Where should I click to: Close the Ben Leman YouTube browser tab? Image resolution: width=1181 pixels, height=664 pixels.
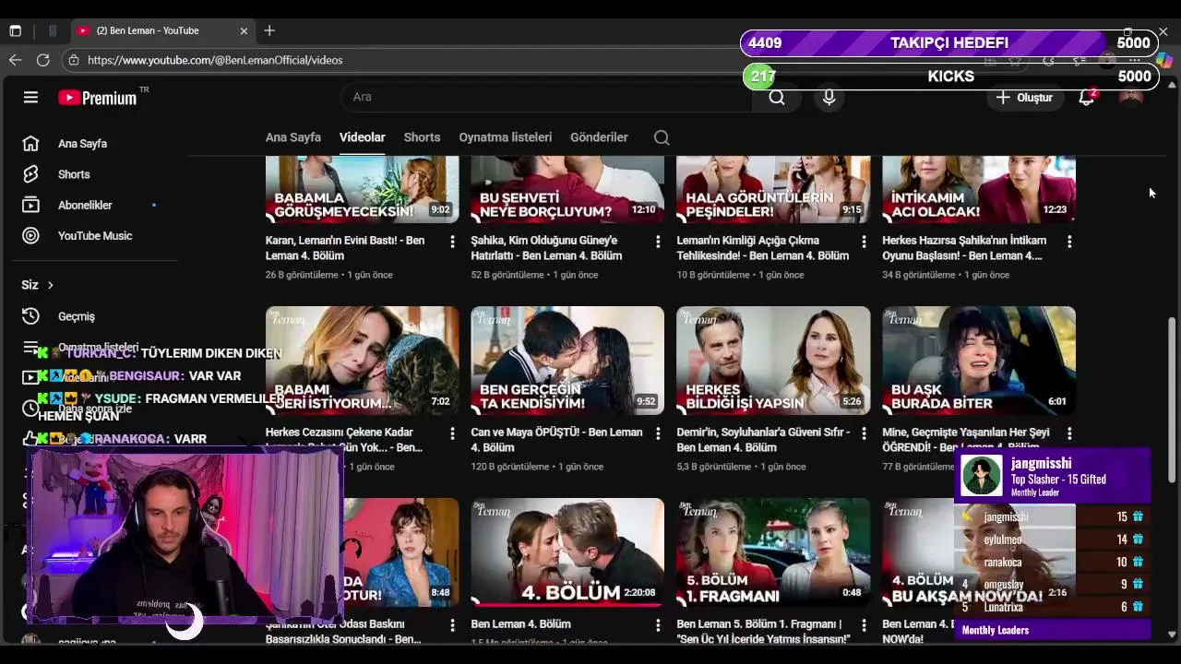[244, 30]
